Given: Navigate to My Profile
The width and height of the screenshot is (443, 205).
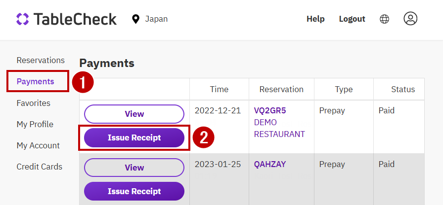Looking at the screenshot, I should pyautogui.click(x=35, y=124).
